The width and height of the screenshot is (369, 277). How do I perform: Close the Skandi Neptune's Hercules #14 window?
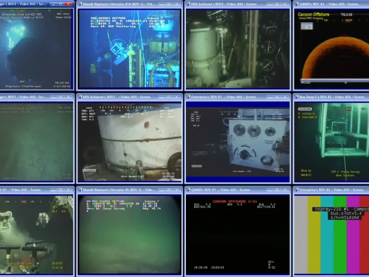[x=177, y=4]
